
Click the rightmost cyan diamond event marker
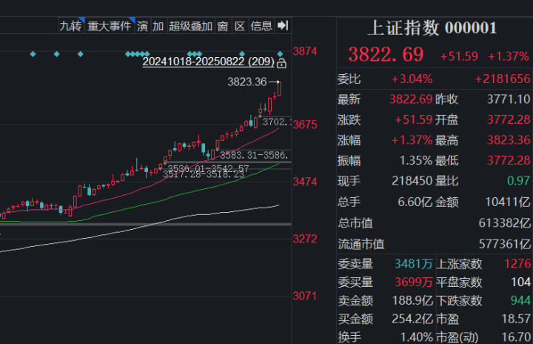click(x=280, y=54)
